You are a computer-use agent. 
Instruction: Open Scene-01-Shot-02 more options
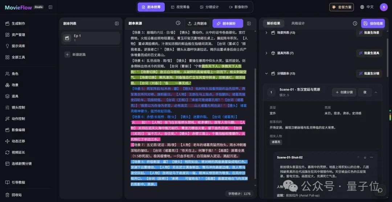(372, 157)
